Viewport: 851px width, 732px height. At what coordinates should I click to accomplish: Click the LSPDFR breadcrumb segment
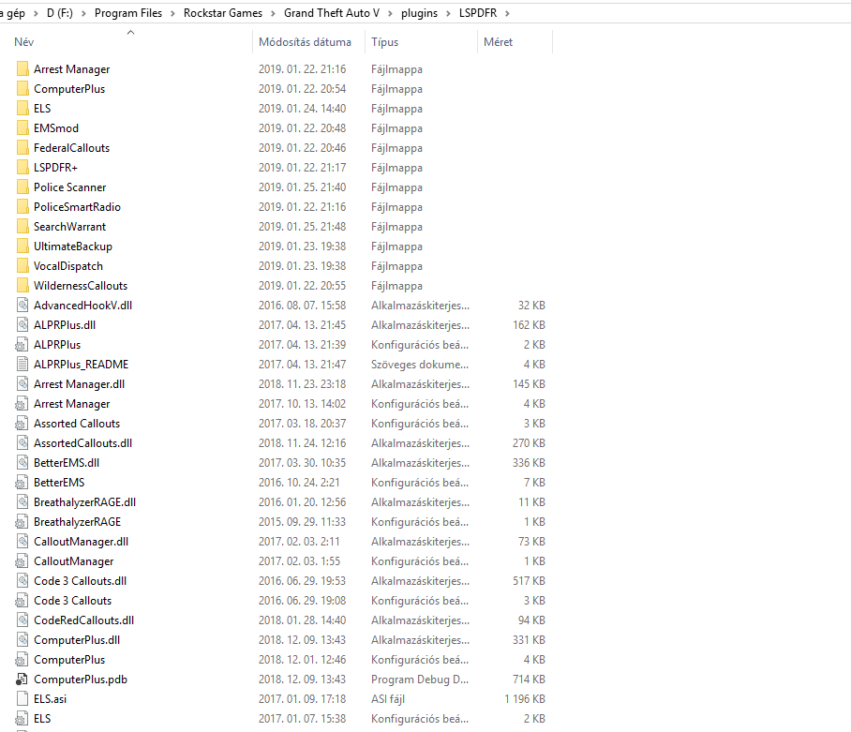point(478,13)
